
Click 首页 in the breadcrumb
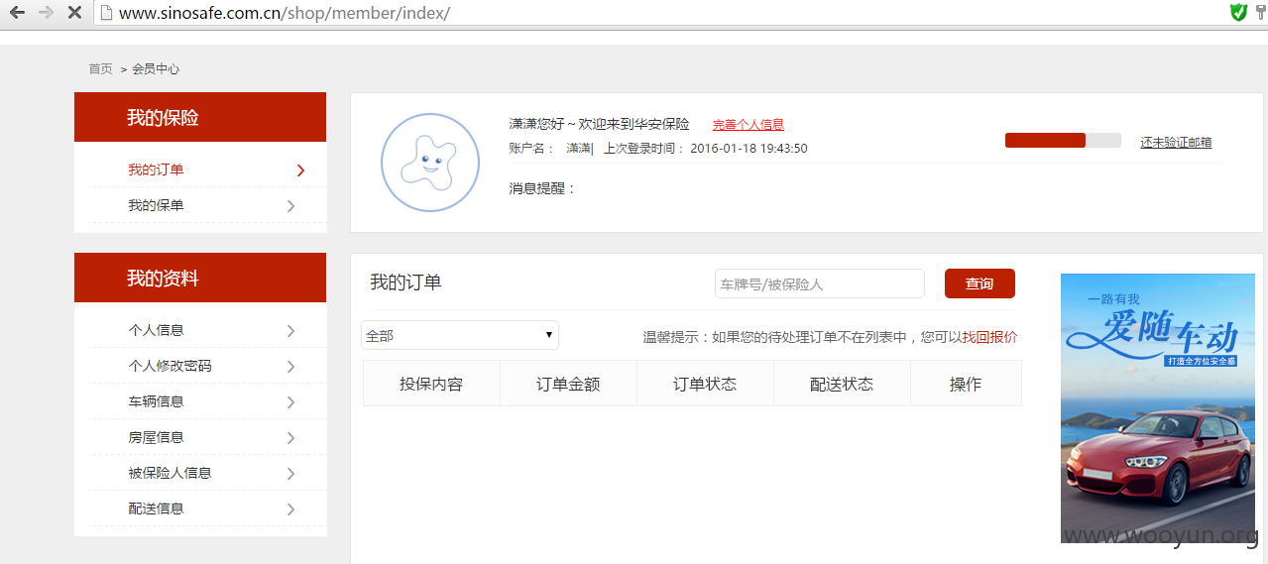click(x=100, y=69)
